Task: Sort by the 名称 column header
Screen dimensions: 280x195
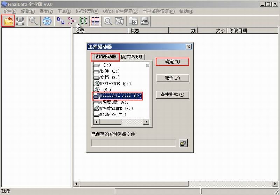Action: [101, 30]
